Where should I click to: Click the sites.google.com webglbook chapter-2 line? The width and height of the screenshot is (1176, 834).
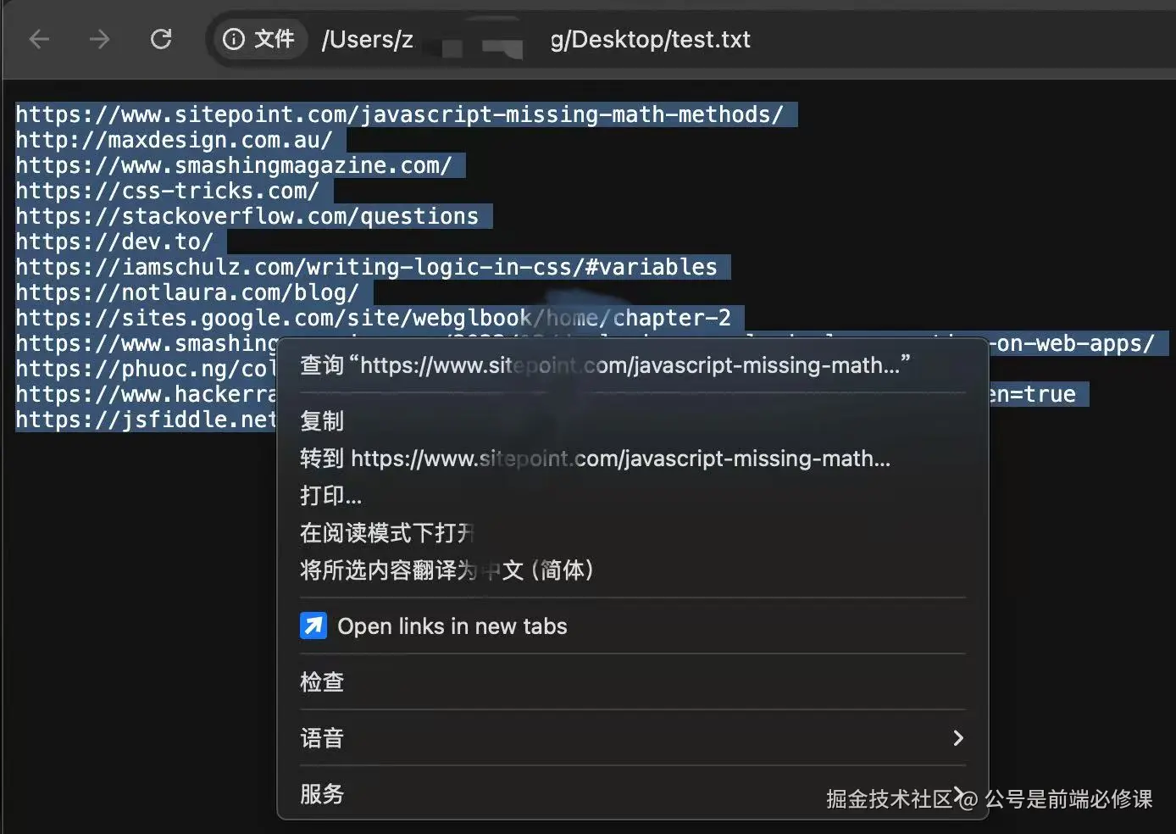[x=374, y=318]
